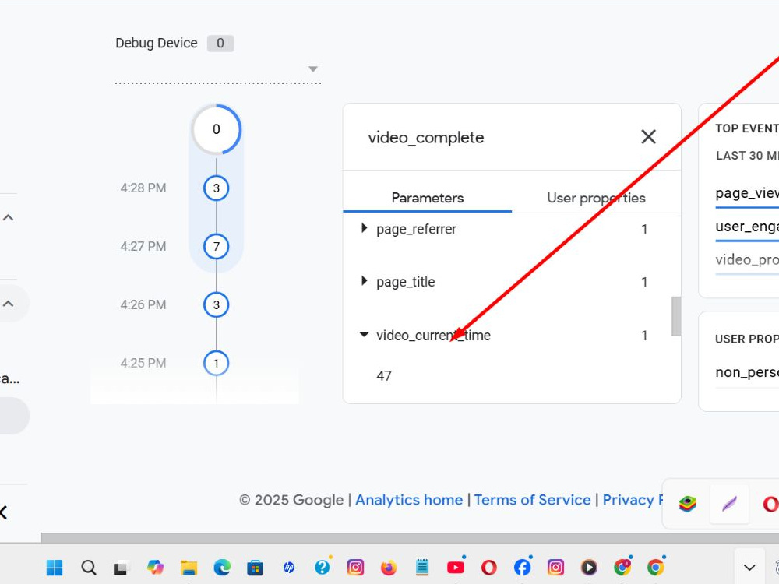Screen dimensions: 779x584
Task: Click the Debug Device count badge
Action: coord(220,43)
